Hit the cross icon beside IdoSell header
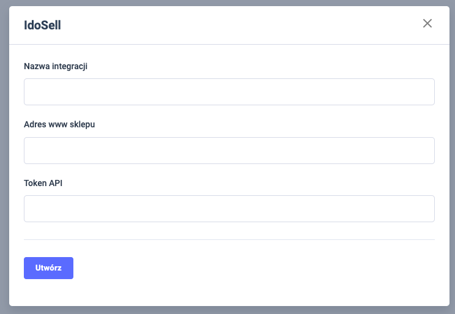Image resolution: width=455 pixels, height=314 pixels. pos(427,24)
